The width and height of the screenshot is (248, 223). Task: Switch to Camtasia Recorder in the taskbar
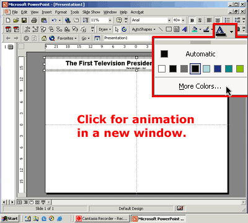pyautogui.click(x=102, y=219)
